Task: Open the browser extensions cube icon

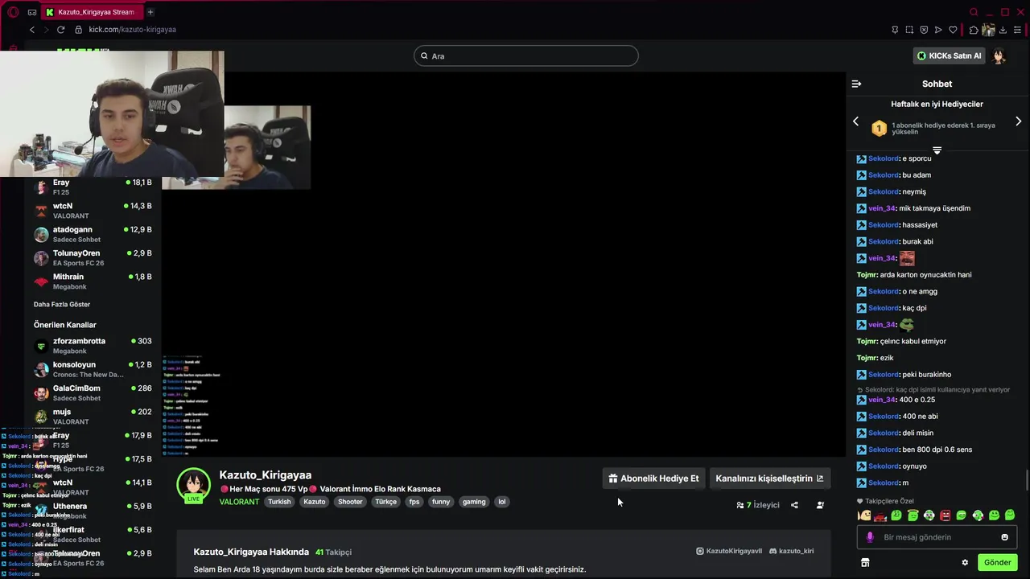Action: (974, 30)
